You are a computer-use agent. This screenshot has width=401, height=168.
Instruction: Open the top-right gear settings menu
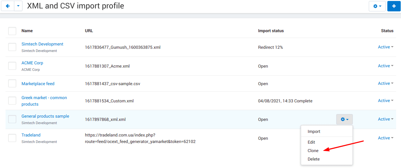377,6
